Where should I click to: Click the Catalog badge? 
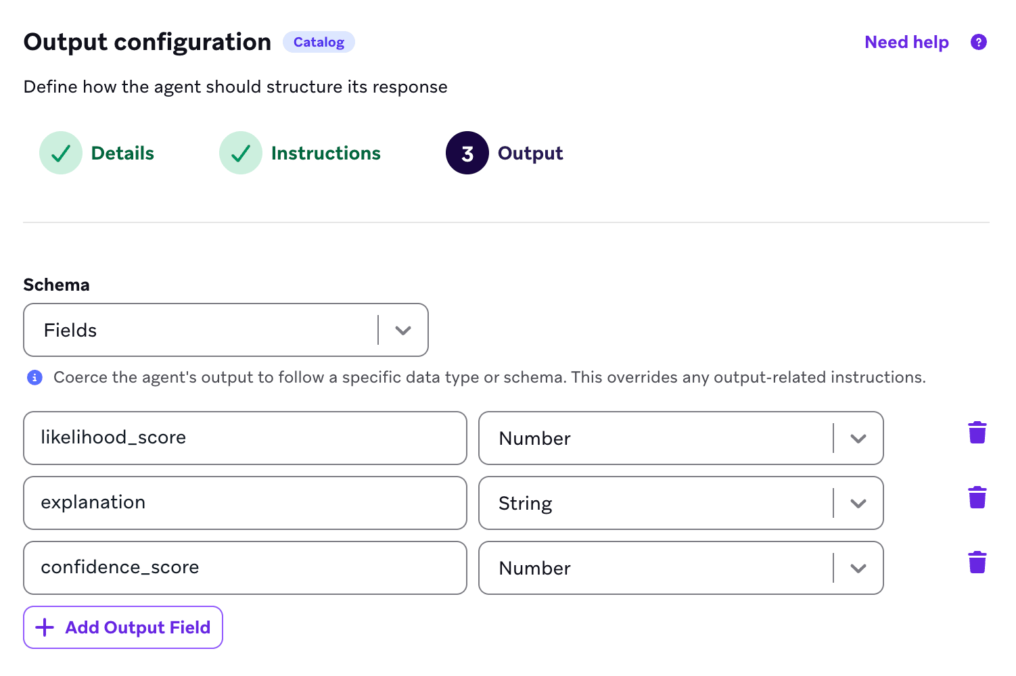[x=319, y=43]
